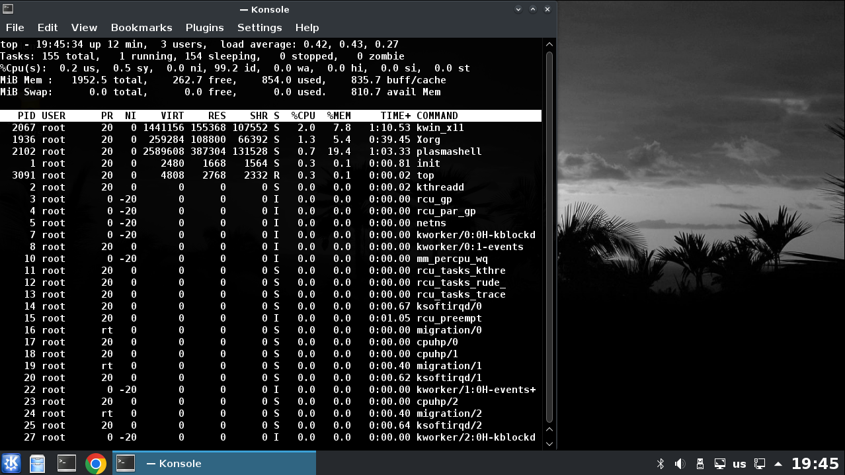This screenshot has height=475, width=845.
Task: Open the File menu
Action: click(15, 28)
